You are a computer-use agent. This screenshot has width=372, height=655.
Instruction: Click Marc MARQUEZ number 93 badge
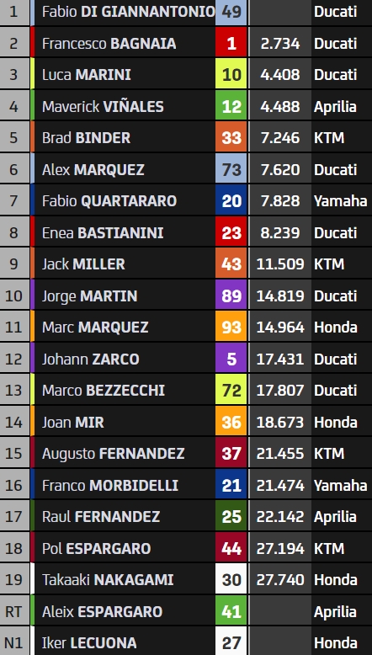(231, 327)
